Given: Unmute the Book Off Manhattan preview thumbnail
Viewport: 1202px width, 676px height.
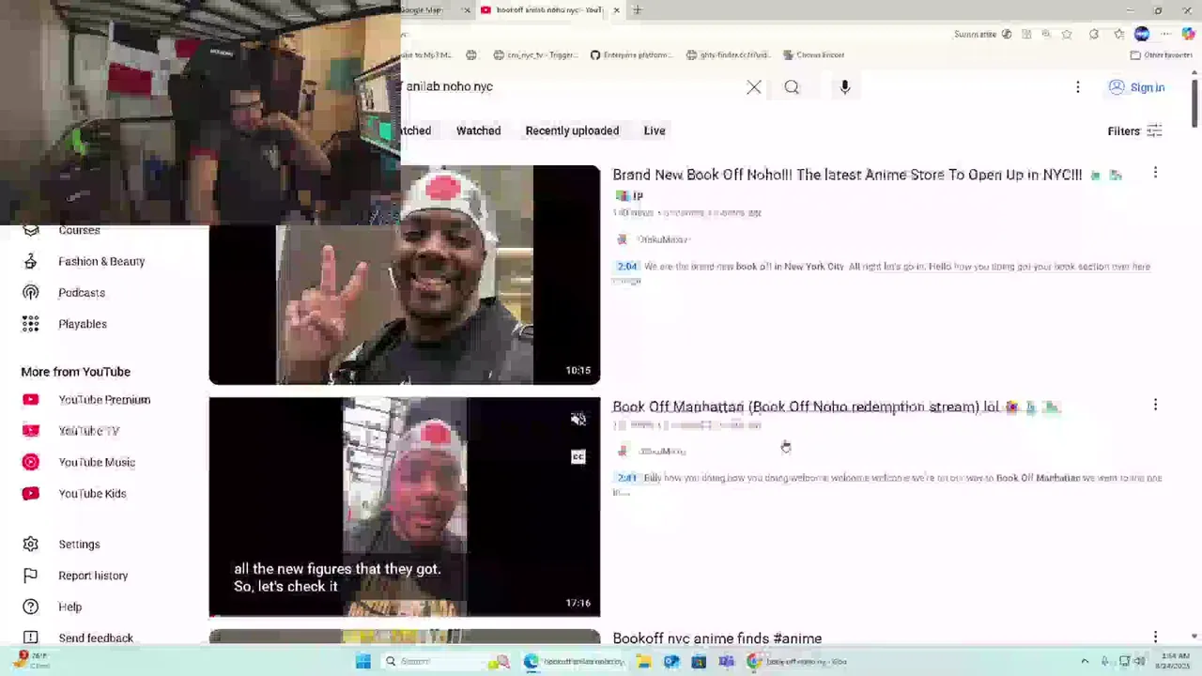Looking at the screenshot, I should point(578,420).
